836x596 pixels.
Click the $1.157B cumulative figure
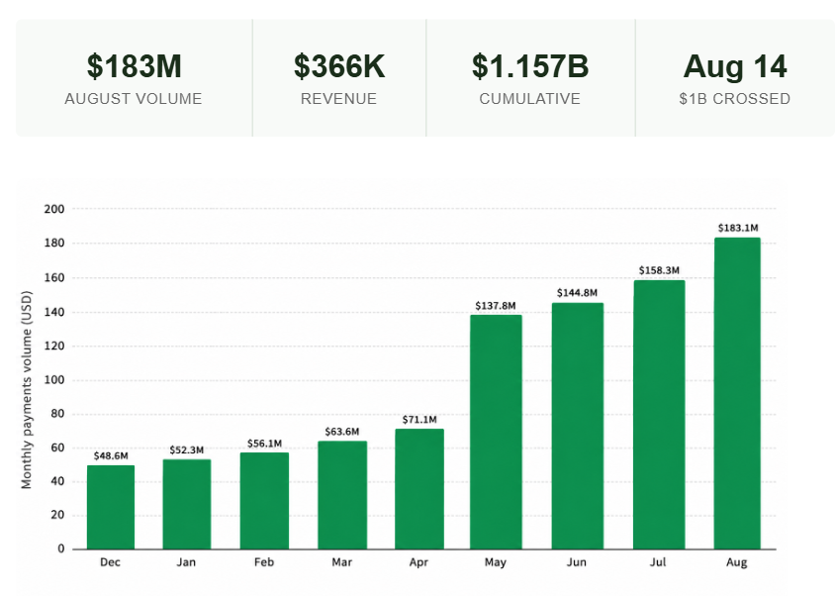[x=530, y=66]
